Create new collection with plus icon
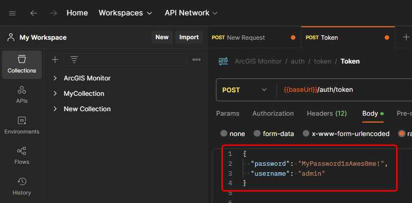 (55, 60)
